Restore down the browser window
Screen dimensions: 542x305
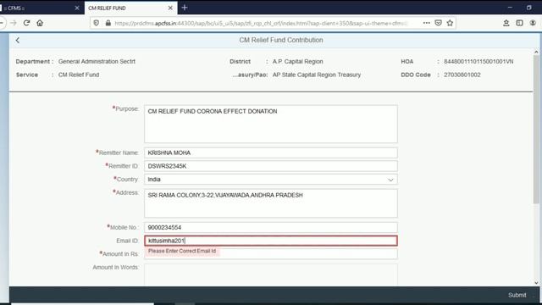pos(528,8)
